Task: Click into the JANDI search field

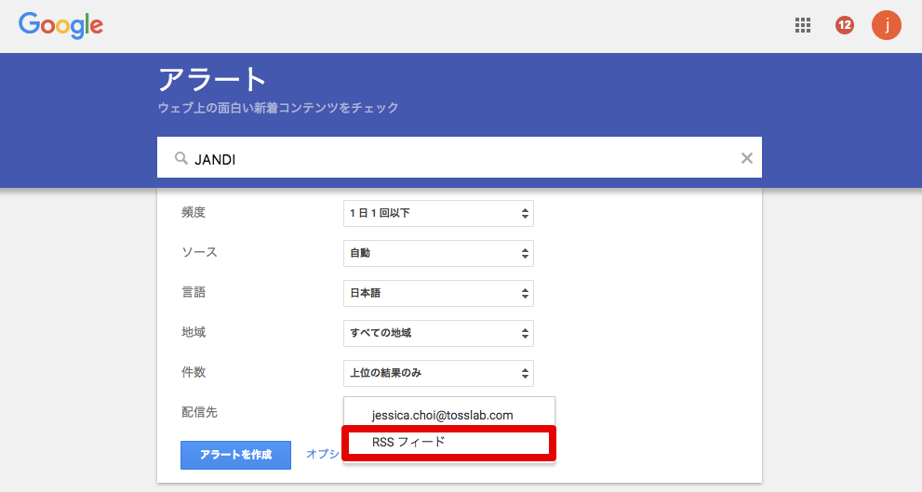Action: click(x=460, y=157)
